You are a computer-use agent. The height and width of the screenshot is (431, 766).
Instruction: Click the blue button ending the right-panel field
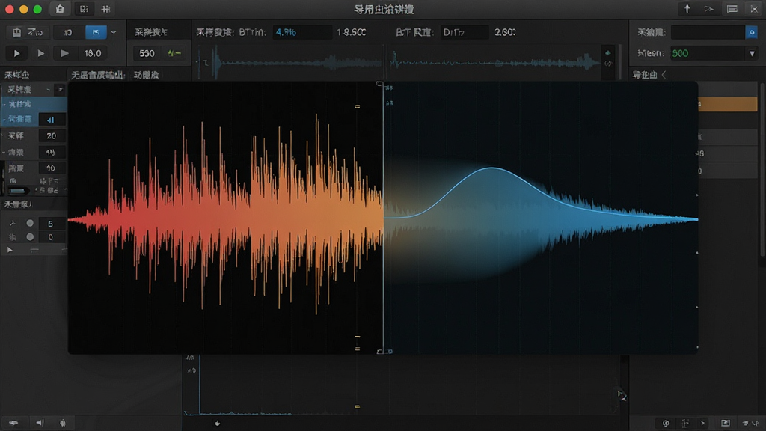(751, 32)
